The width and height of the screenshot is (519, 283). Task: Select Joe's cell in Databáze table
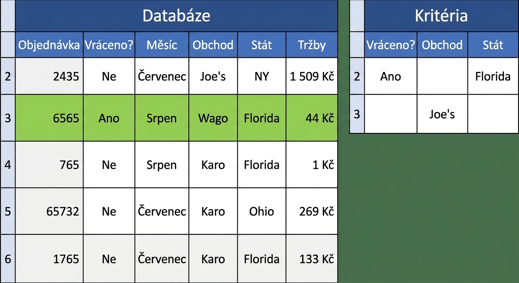[213, 76]
